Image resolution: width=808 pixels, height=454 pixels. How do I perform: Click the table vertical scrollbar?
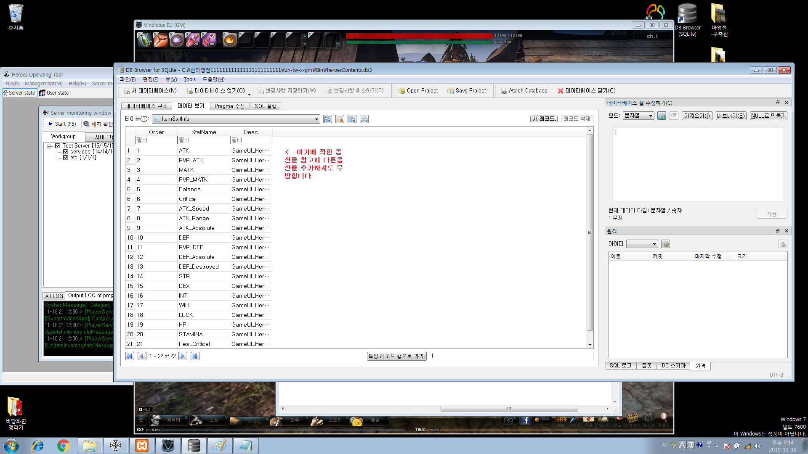coord(590,232)
